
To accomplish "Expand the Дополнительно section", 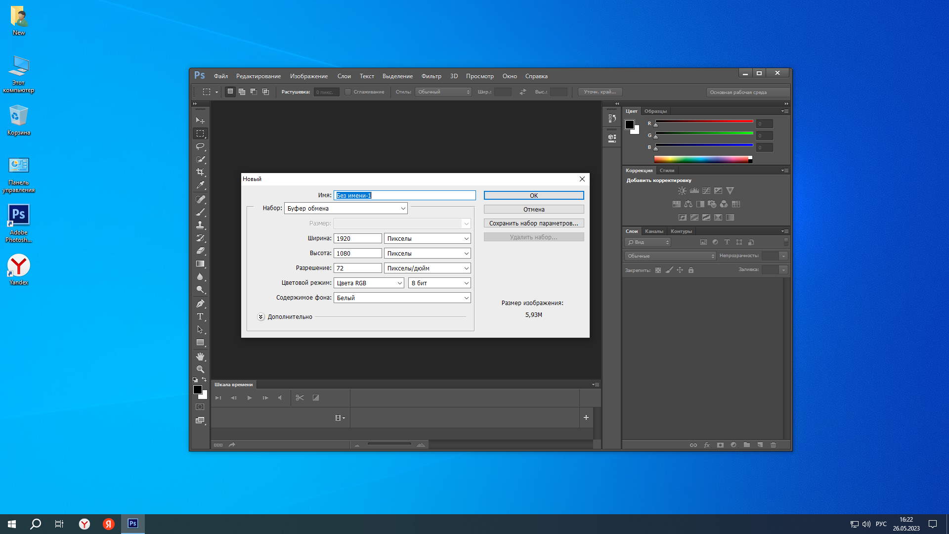I will 261,317.
